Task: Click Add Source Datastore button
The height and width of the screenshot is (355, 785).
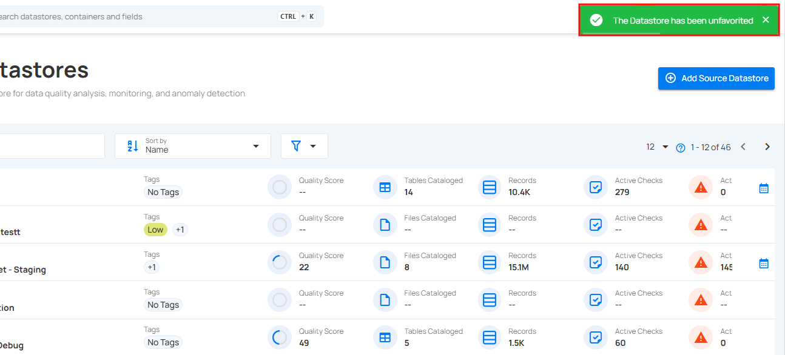Action: (716, 78)
